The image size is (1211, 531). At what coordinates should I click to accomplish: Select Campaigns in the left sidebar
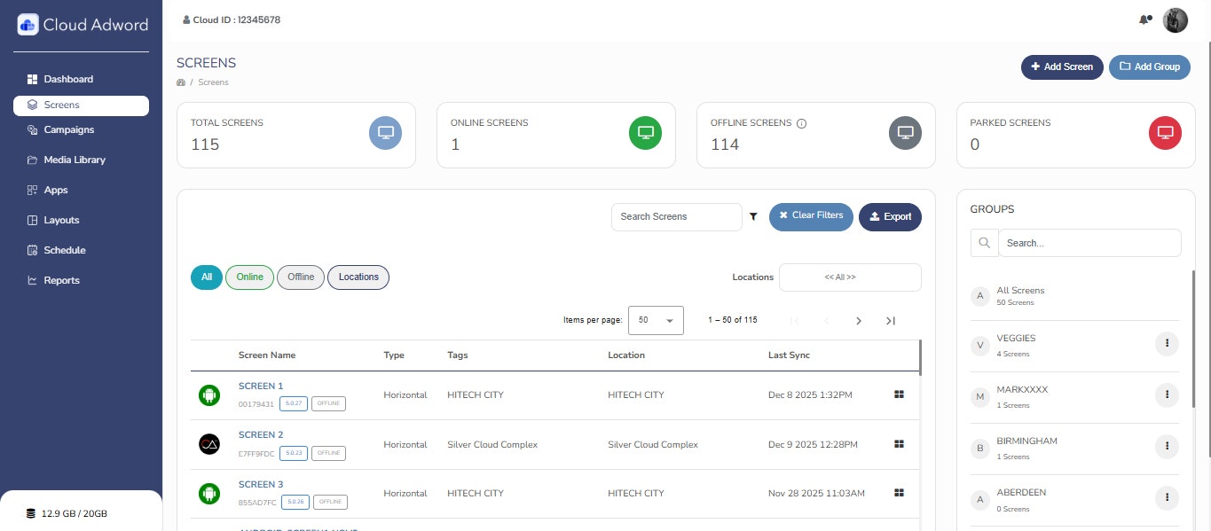pos(68,129)
